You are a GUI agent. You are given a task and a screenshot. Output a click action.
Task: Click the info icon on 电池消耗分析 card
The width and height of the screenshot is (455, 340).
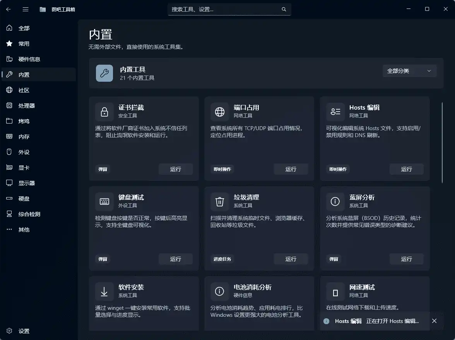click(220, 291)
